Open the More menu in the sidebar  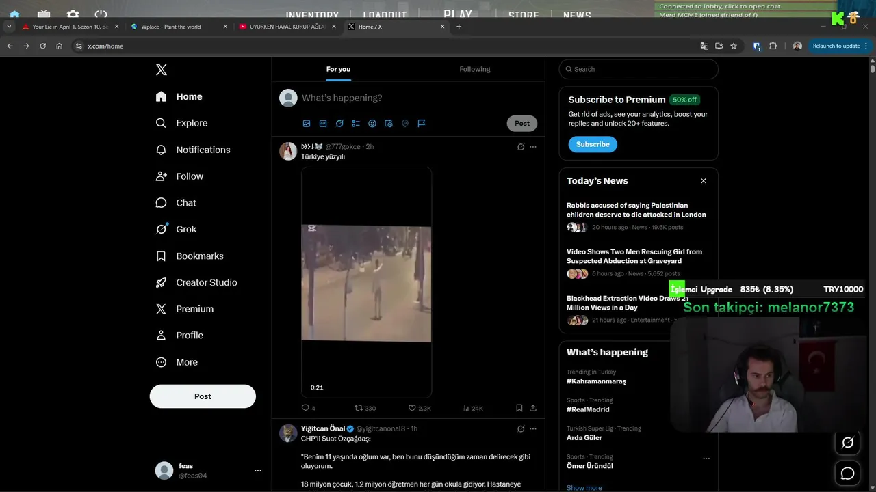pos(177,362)
